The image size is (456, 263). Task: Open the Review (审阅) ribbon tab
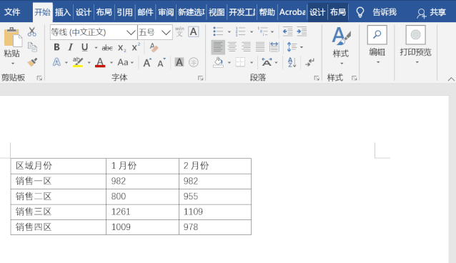166,12
